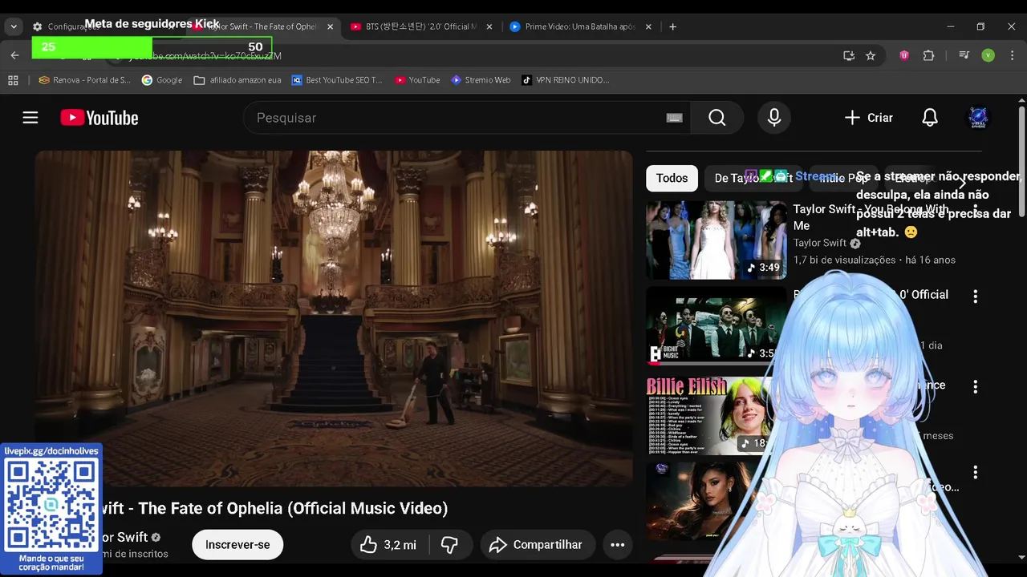Screen dimensions: 1027x577
Task: Open options for the Billie Eilish video
Action: tap(976, 386)
